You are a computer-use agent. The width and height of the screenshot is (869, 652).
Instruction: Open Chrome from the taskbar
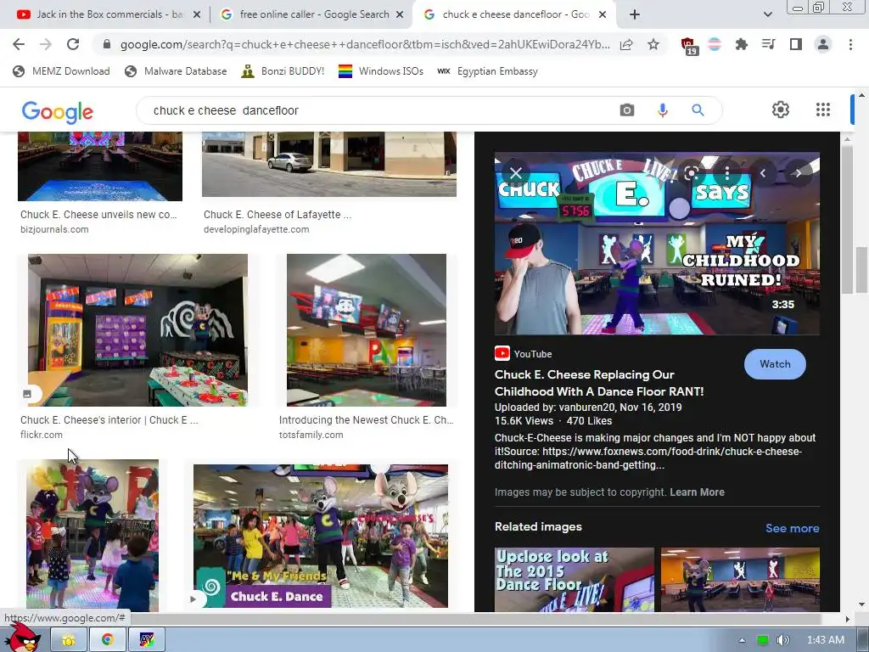coord(108,640)
